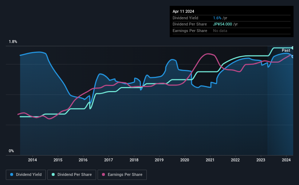Click the teal Dividend Per Share legend dot
The width and height of the screenshot is (299, 185).
53,174
